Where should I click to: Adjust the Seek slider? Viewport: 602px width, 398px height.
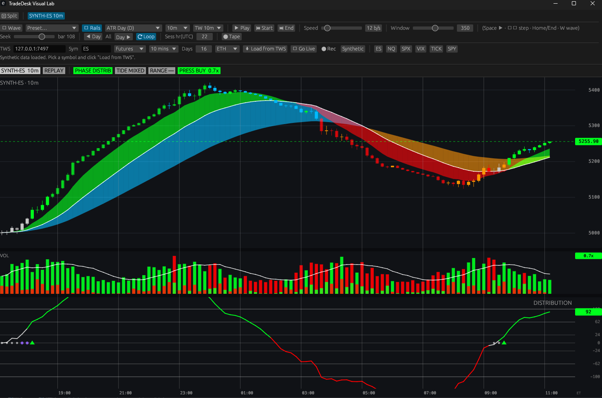tap(34, 37)
